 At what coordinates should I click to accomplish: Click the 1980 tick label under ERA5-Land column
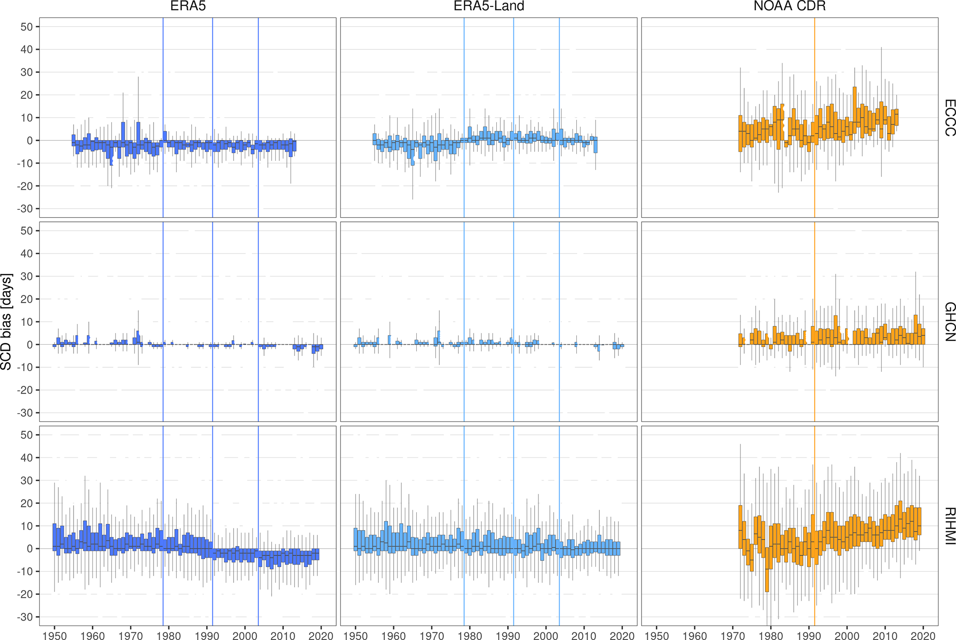pos(470,635)
